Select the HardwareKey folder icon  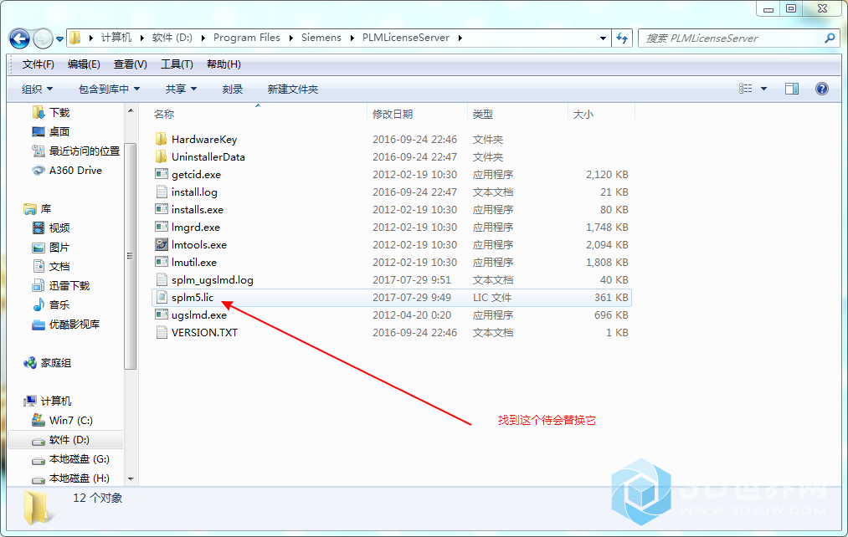(x=162, y=140)
